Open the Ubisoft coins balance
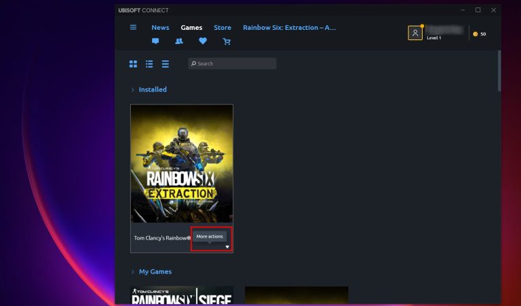521x306 pixels. (x=480, y=34)
